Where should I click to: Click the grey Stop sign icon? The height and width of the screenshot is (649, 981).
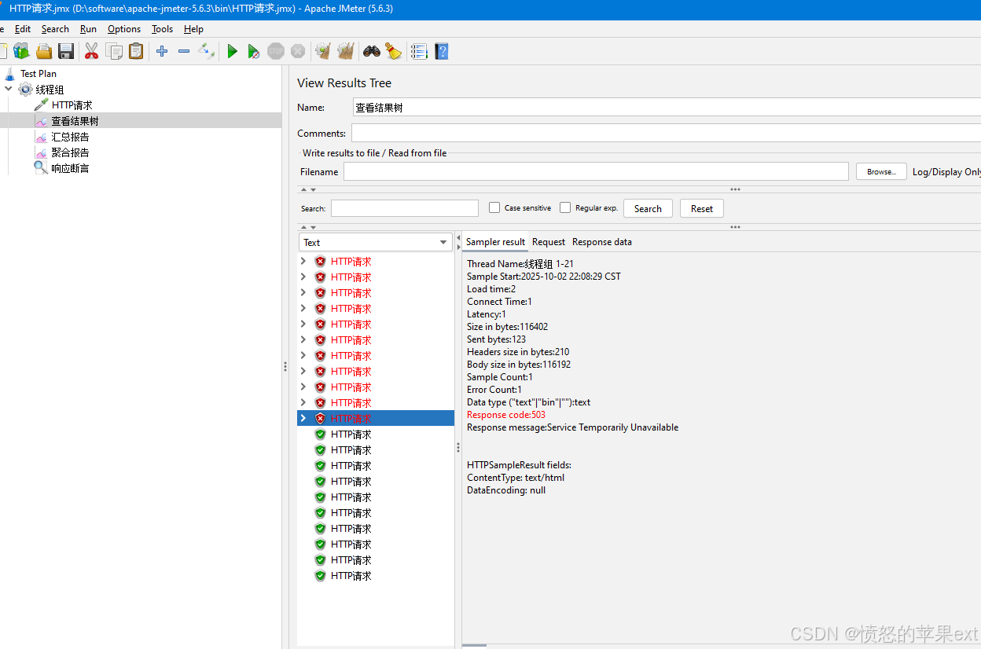275,52
